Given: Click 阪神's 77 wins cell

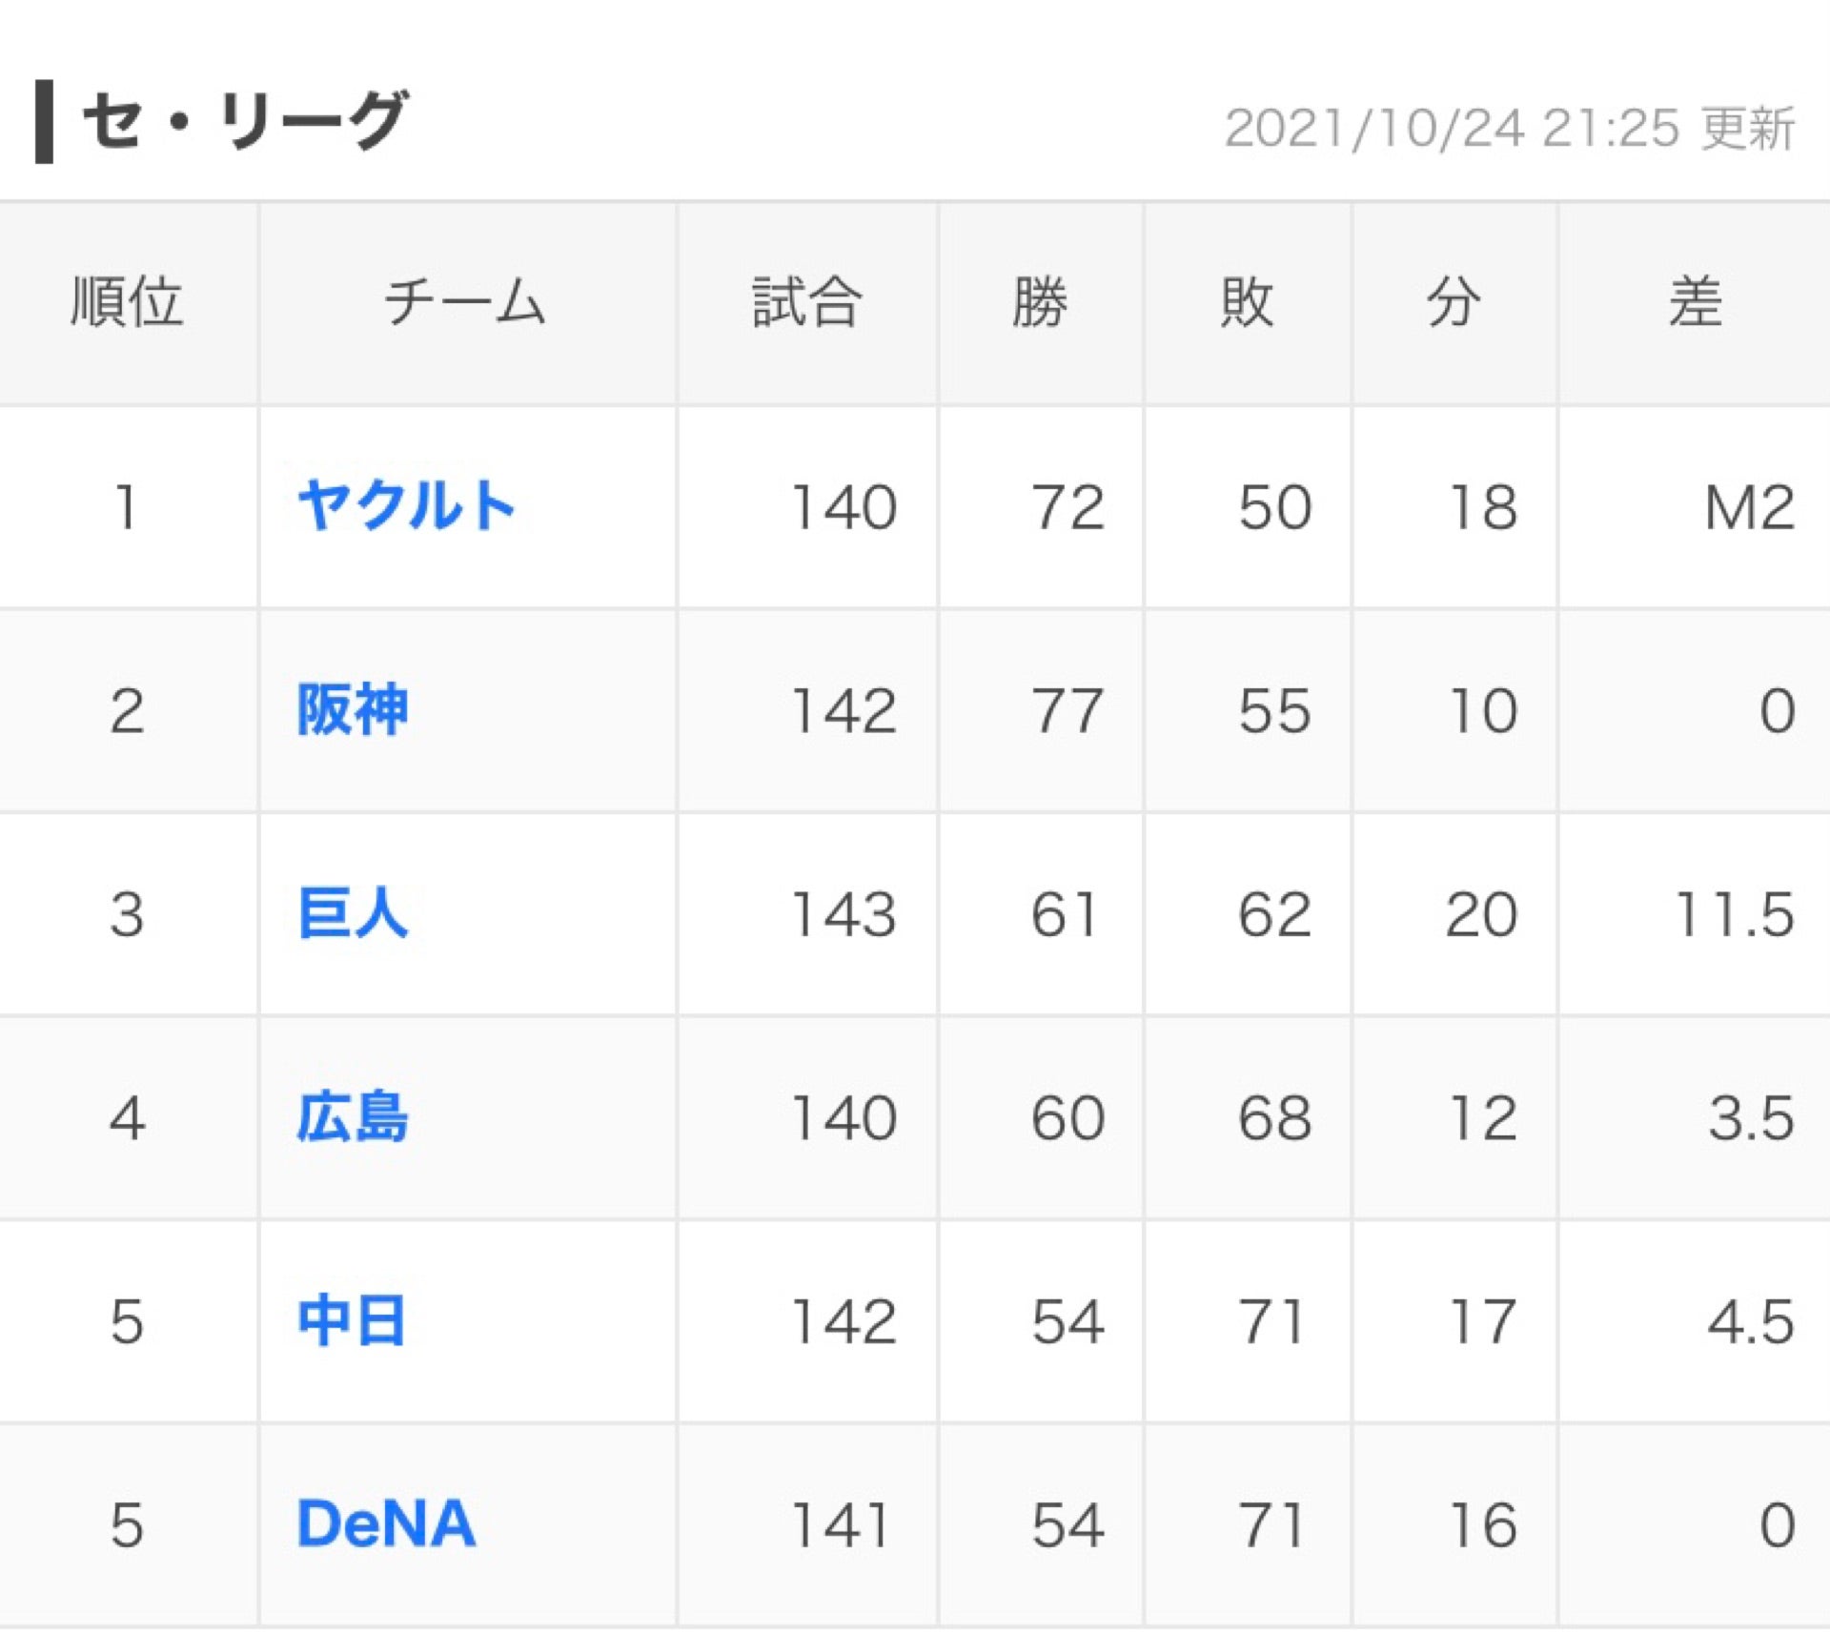Looking at the screenshot, I should pyautogui.click(x=1067, y=711).
